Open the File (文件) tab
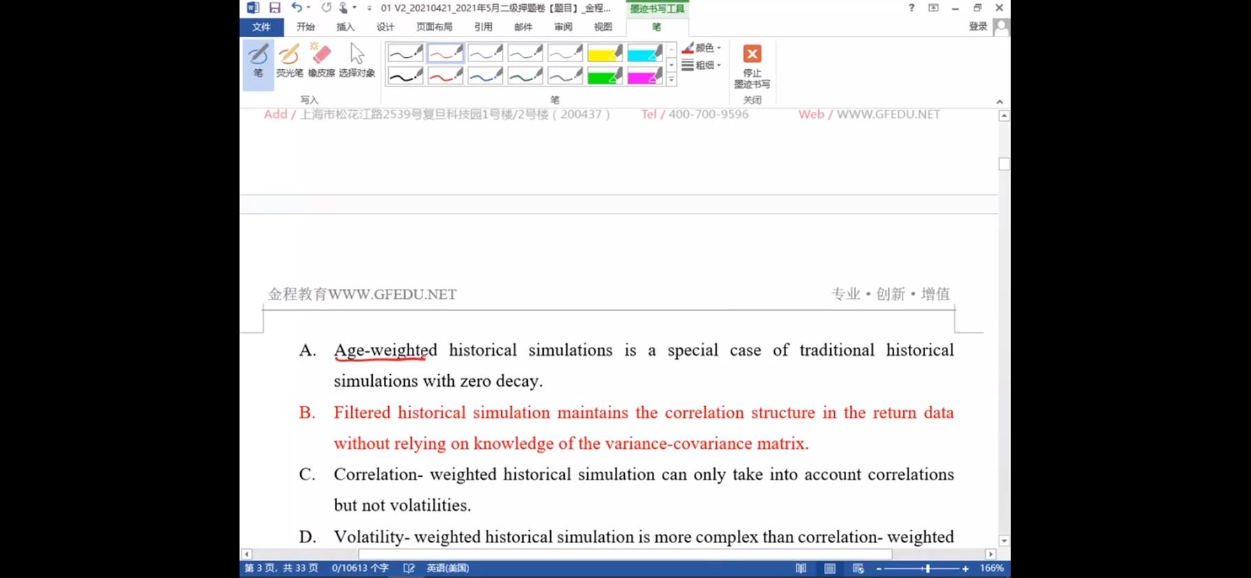 pos(261,27)
